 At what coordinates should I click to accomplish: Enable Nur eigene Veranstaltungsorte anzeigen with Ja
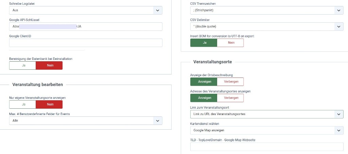click(23, 105)
